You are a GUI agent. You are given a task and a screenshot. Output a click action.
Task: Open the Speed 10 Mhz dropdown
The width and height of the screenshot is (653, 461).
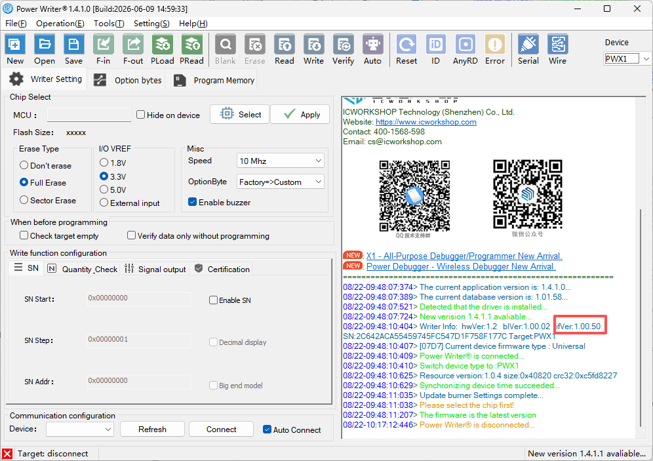point(280,161)
